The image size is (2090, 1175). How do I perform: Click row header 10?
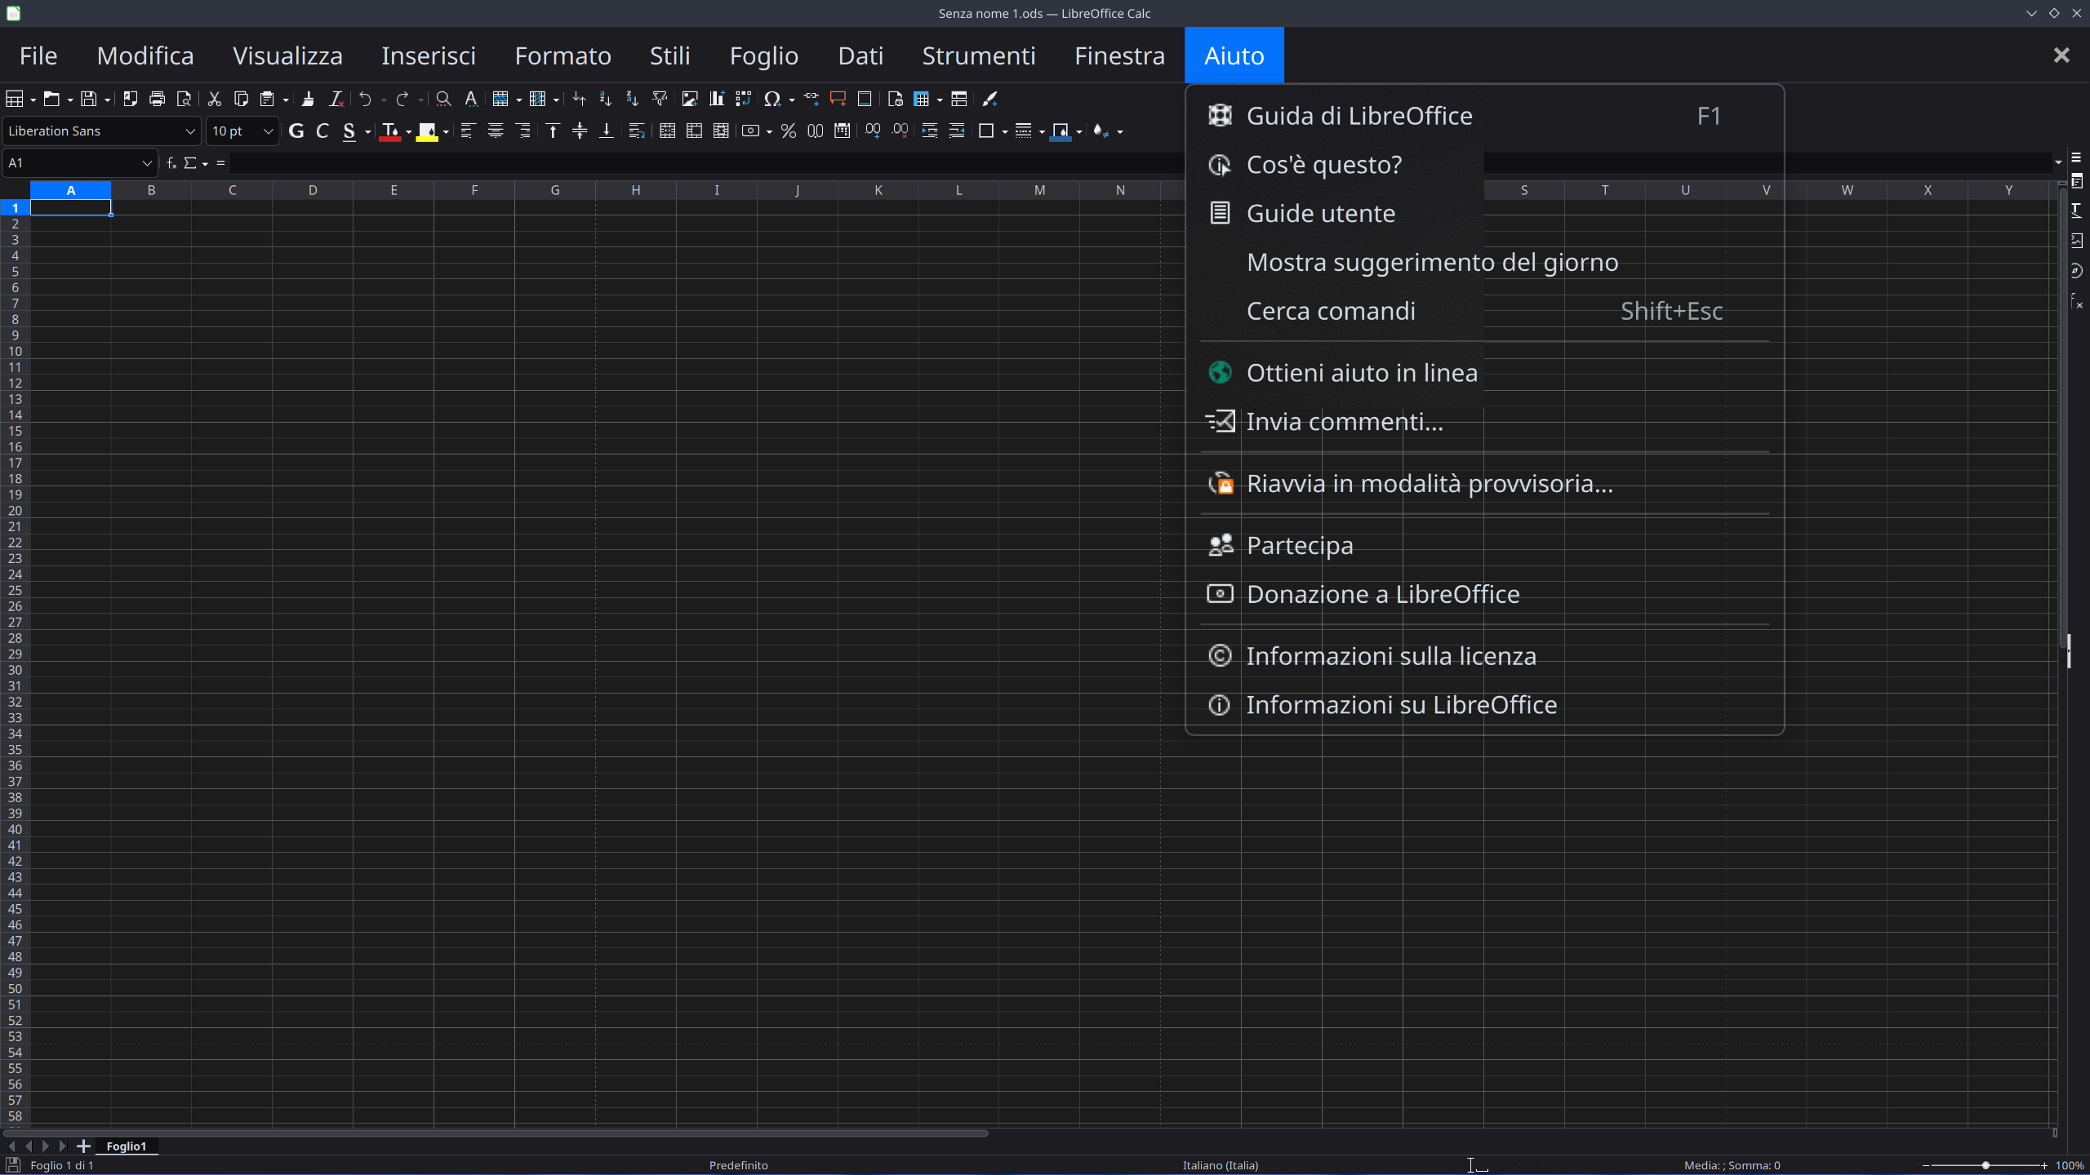click(15, 351)
